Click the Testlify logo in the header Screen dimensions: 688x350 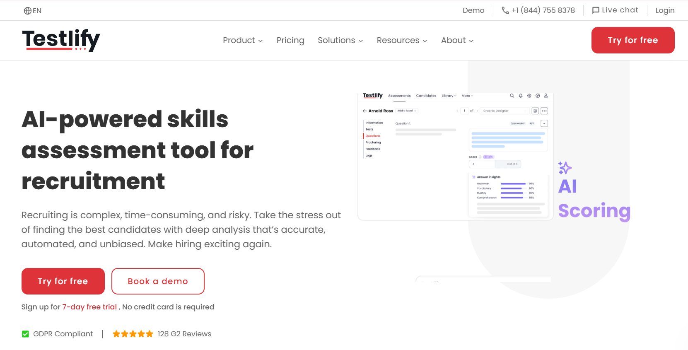[x=61, y=40]
